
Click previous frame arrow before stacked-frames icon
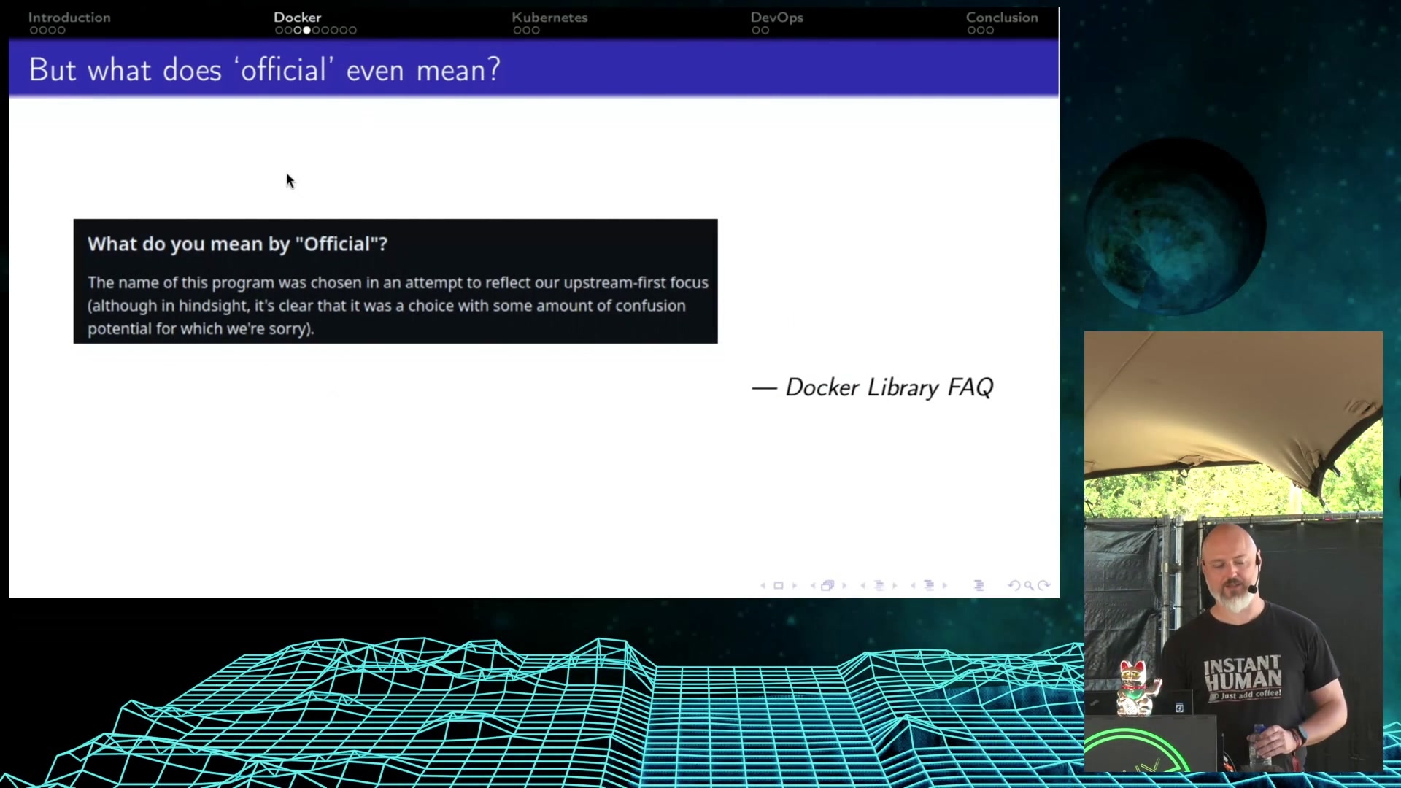coord(813,585)
